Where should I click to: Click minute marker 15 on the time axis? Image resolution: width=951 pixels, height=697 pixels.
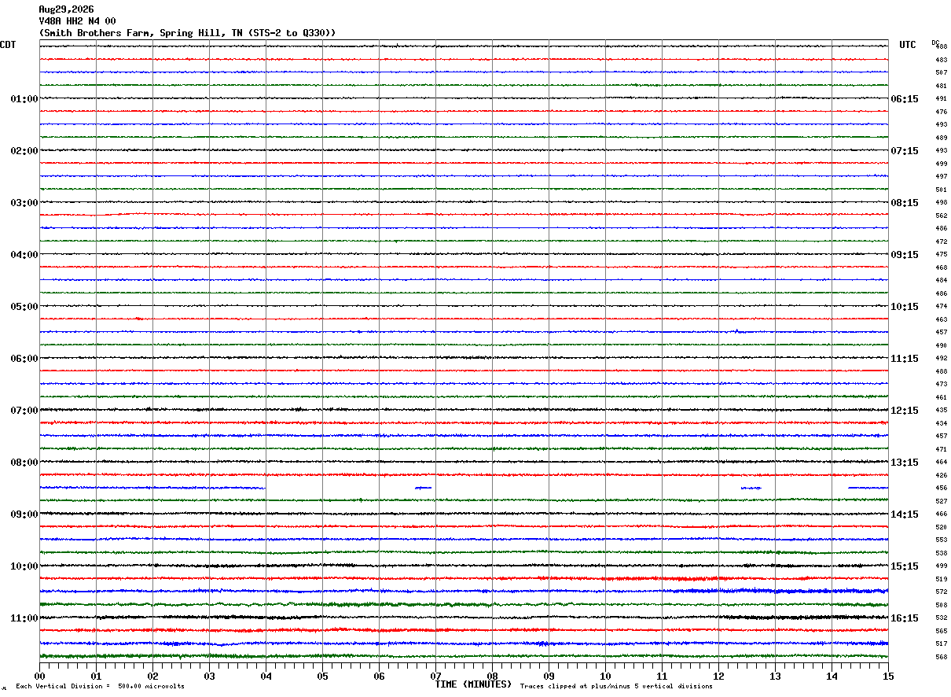(x=888, y=676)
